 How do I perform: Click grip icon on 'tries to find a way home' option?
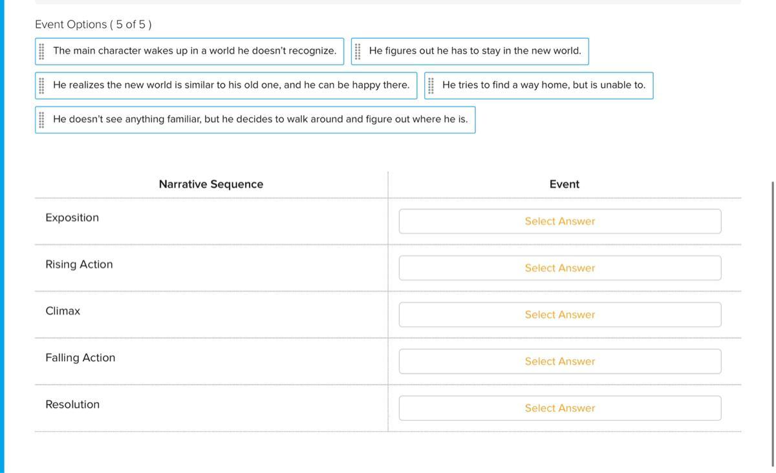pyautogui.click(x=431, y=85)
